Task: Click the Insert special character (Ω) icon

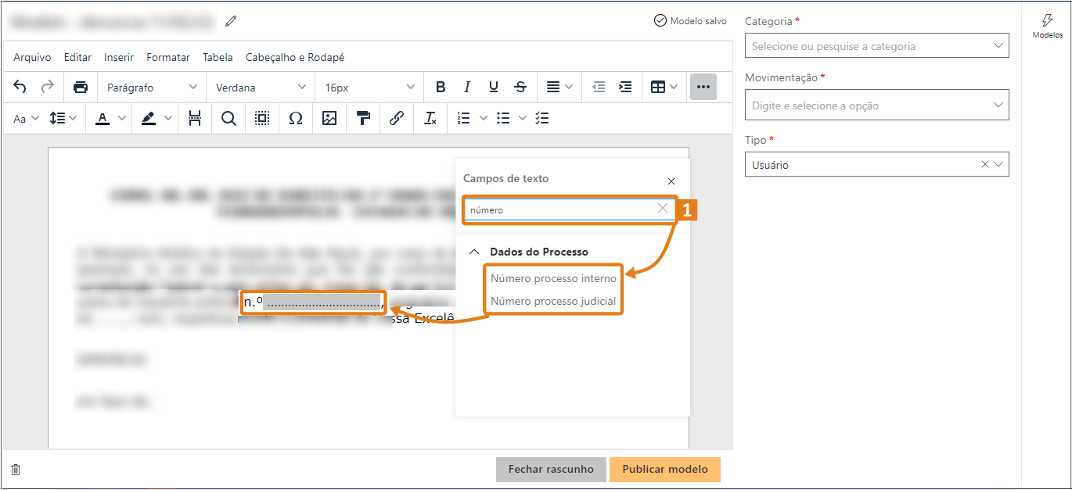Action: 296,118
